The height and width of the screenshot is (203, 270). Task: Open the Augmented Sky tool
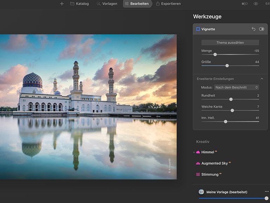pyautogui.click(x=214, y=163)
